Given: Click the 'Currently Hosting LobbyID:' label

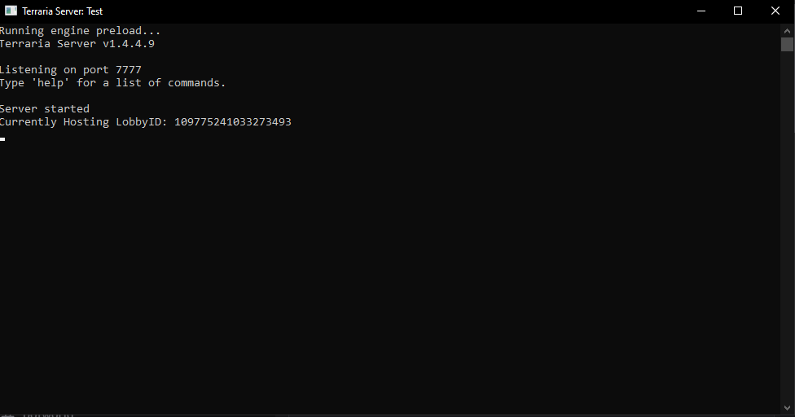Looking at the screenshot, I should (83, 122).
